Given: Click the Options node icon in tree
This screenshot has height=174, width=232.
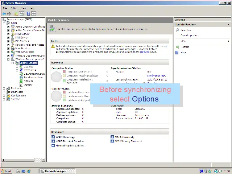Looking at the screenshot, I should click(21, 84).
